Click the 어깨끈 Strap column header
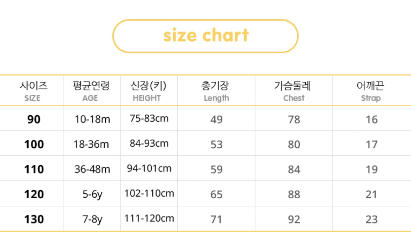Viewport: 411px width, 235px height. point(371,91)
